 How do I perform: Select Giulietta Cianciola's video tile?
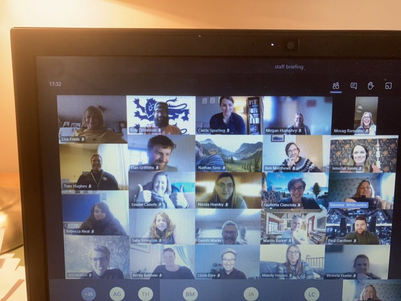[296, 191]
